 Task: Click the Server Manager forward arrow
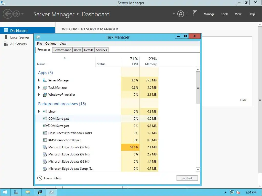pyautogui.click(x=16, y=14)
